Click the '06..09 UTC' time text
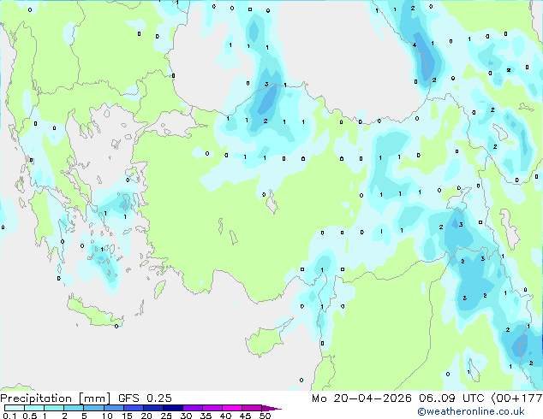543x419 pixels. click(451, 398)
